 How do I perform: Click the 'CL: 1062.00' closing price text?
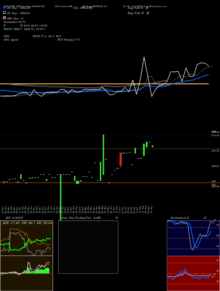pos(83,8)
